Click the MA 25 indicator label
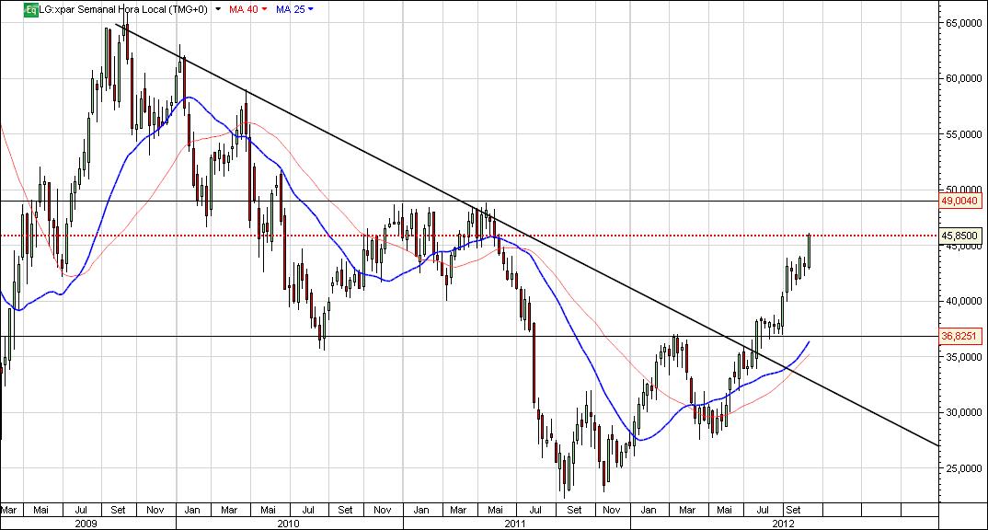 (x=291, y=9)
